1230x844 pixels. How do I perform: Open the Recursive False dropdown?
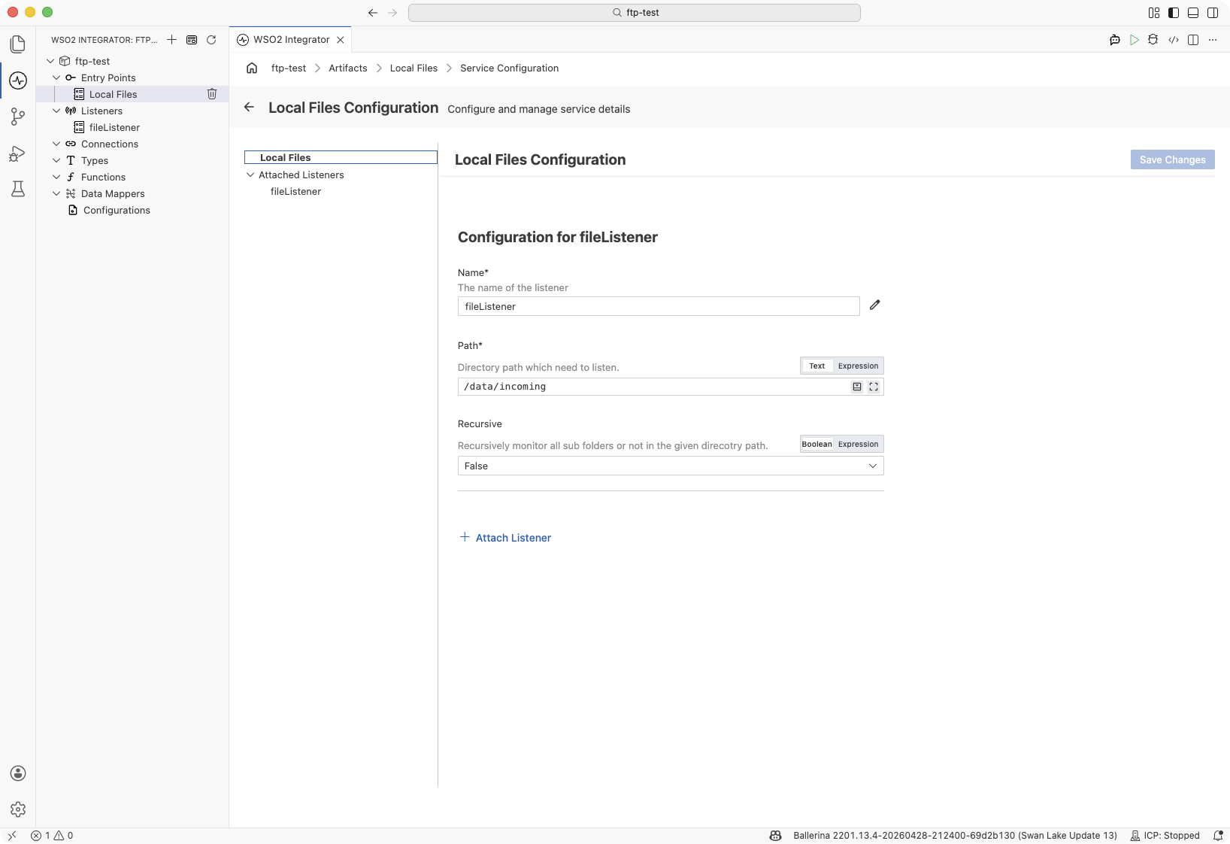pyautogui.click(x=671, y=466)
